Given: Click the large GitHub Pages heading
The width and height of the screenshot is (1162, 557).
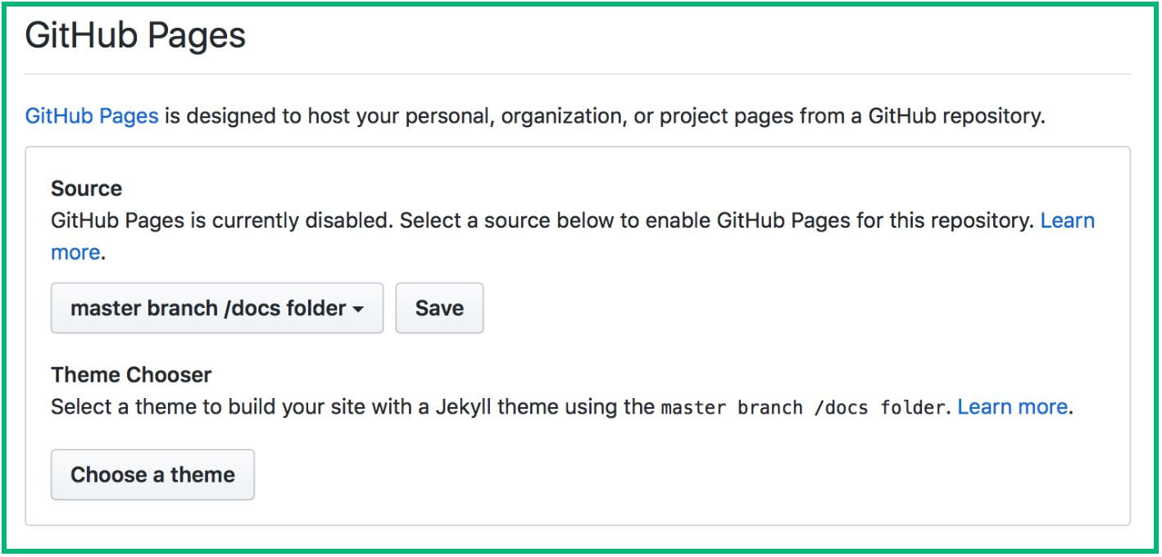Looking at the screenshot, I should (x=136, y=36).
